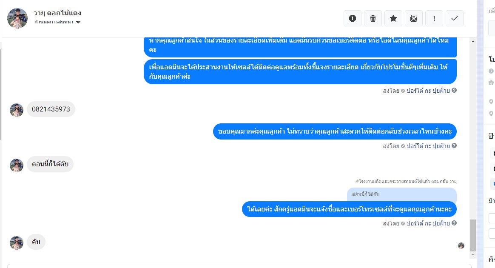Mark conversation done with the checkmark button
This screenshot has height=268, width=495.
point(455,18)
